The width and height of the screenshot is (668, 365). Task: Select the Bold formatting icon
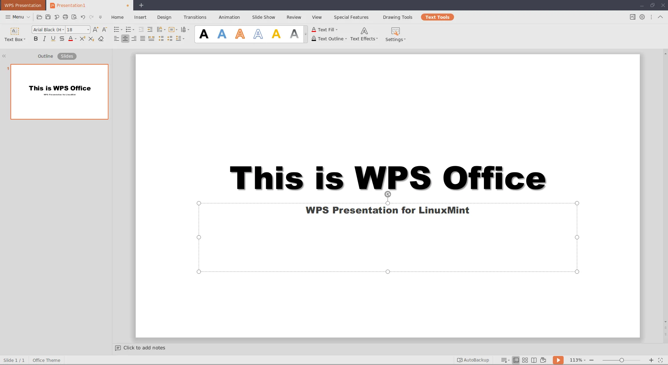pos(35,39)
